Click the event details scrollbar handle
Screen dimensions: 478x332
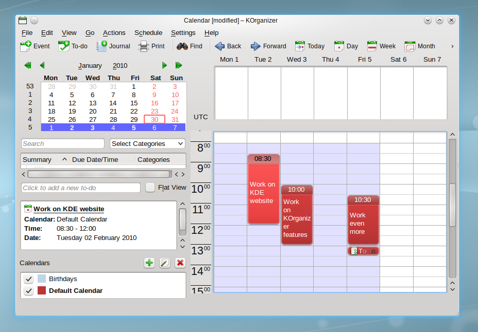[x=182, y=219]
